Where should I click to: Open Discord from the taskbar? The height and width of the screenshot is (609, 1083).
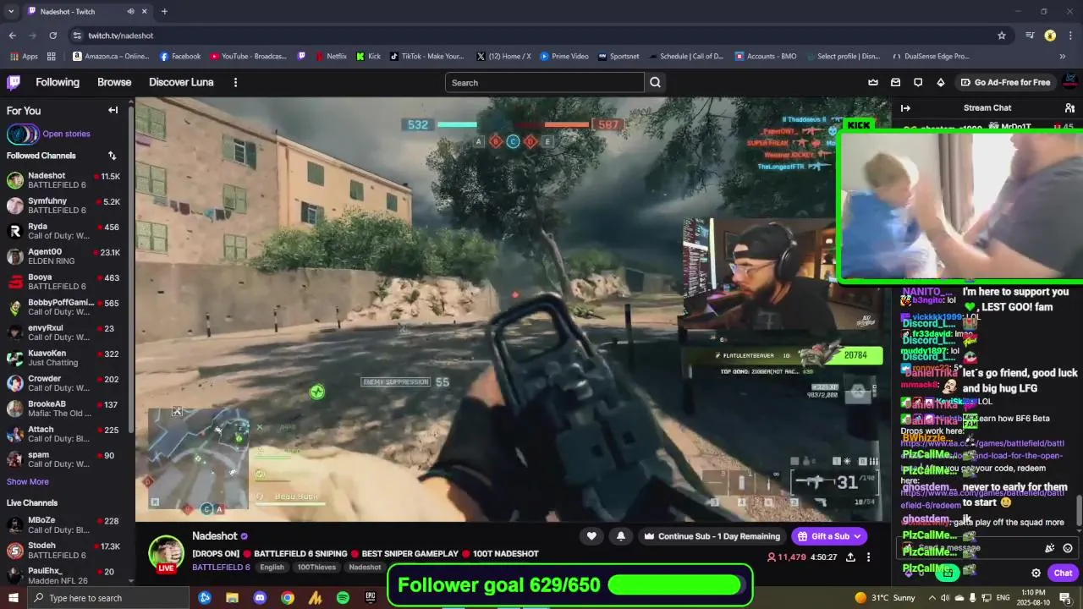point(260,598)
